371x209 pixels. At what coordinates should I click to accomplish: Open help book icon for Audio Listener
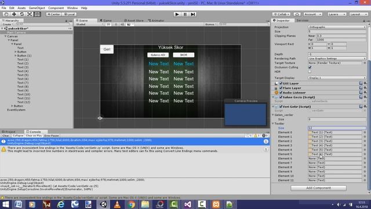361,92
